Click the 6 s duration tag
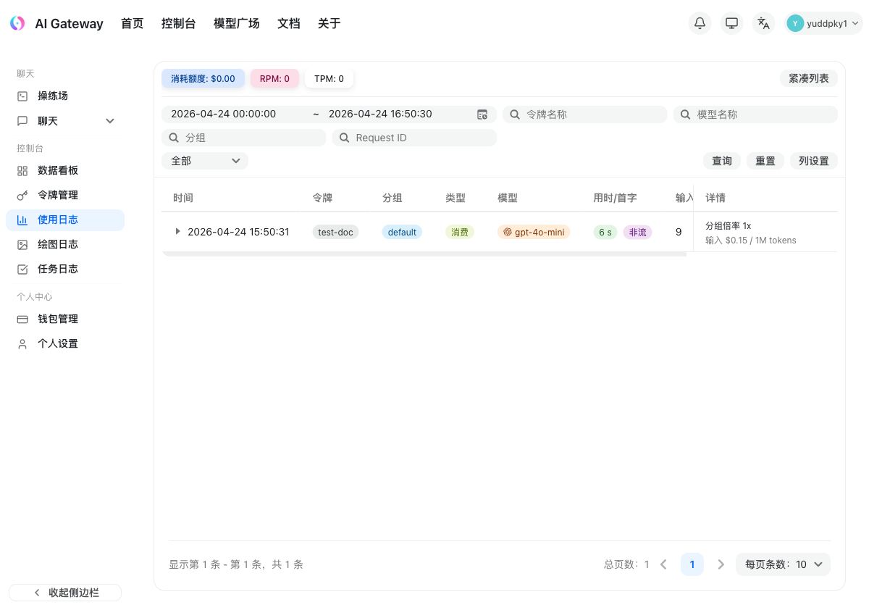 click(605, 232)
